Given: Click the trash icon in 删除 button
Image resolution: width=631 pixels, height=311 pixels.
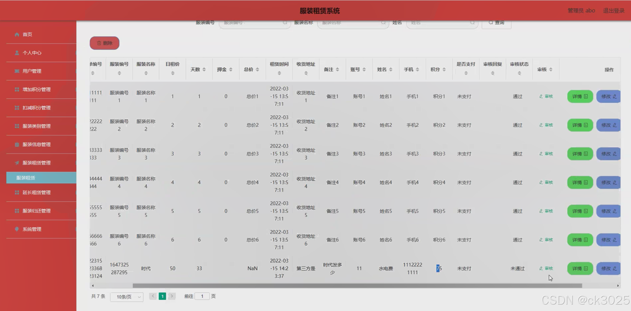Looking at the screenshot, I should click(x=99, y=43).
